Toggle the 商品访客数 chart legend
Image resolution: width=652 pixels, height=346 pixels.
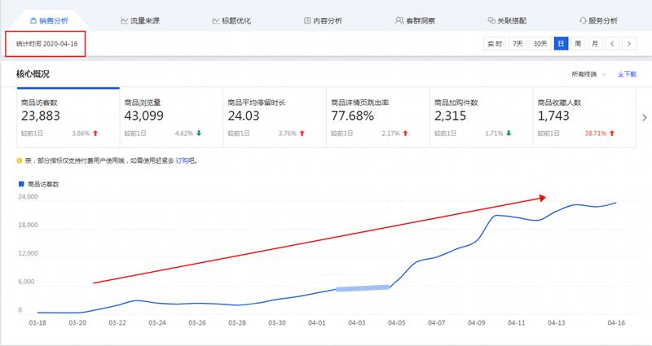point(38,184)
